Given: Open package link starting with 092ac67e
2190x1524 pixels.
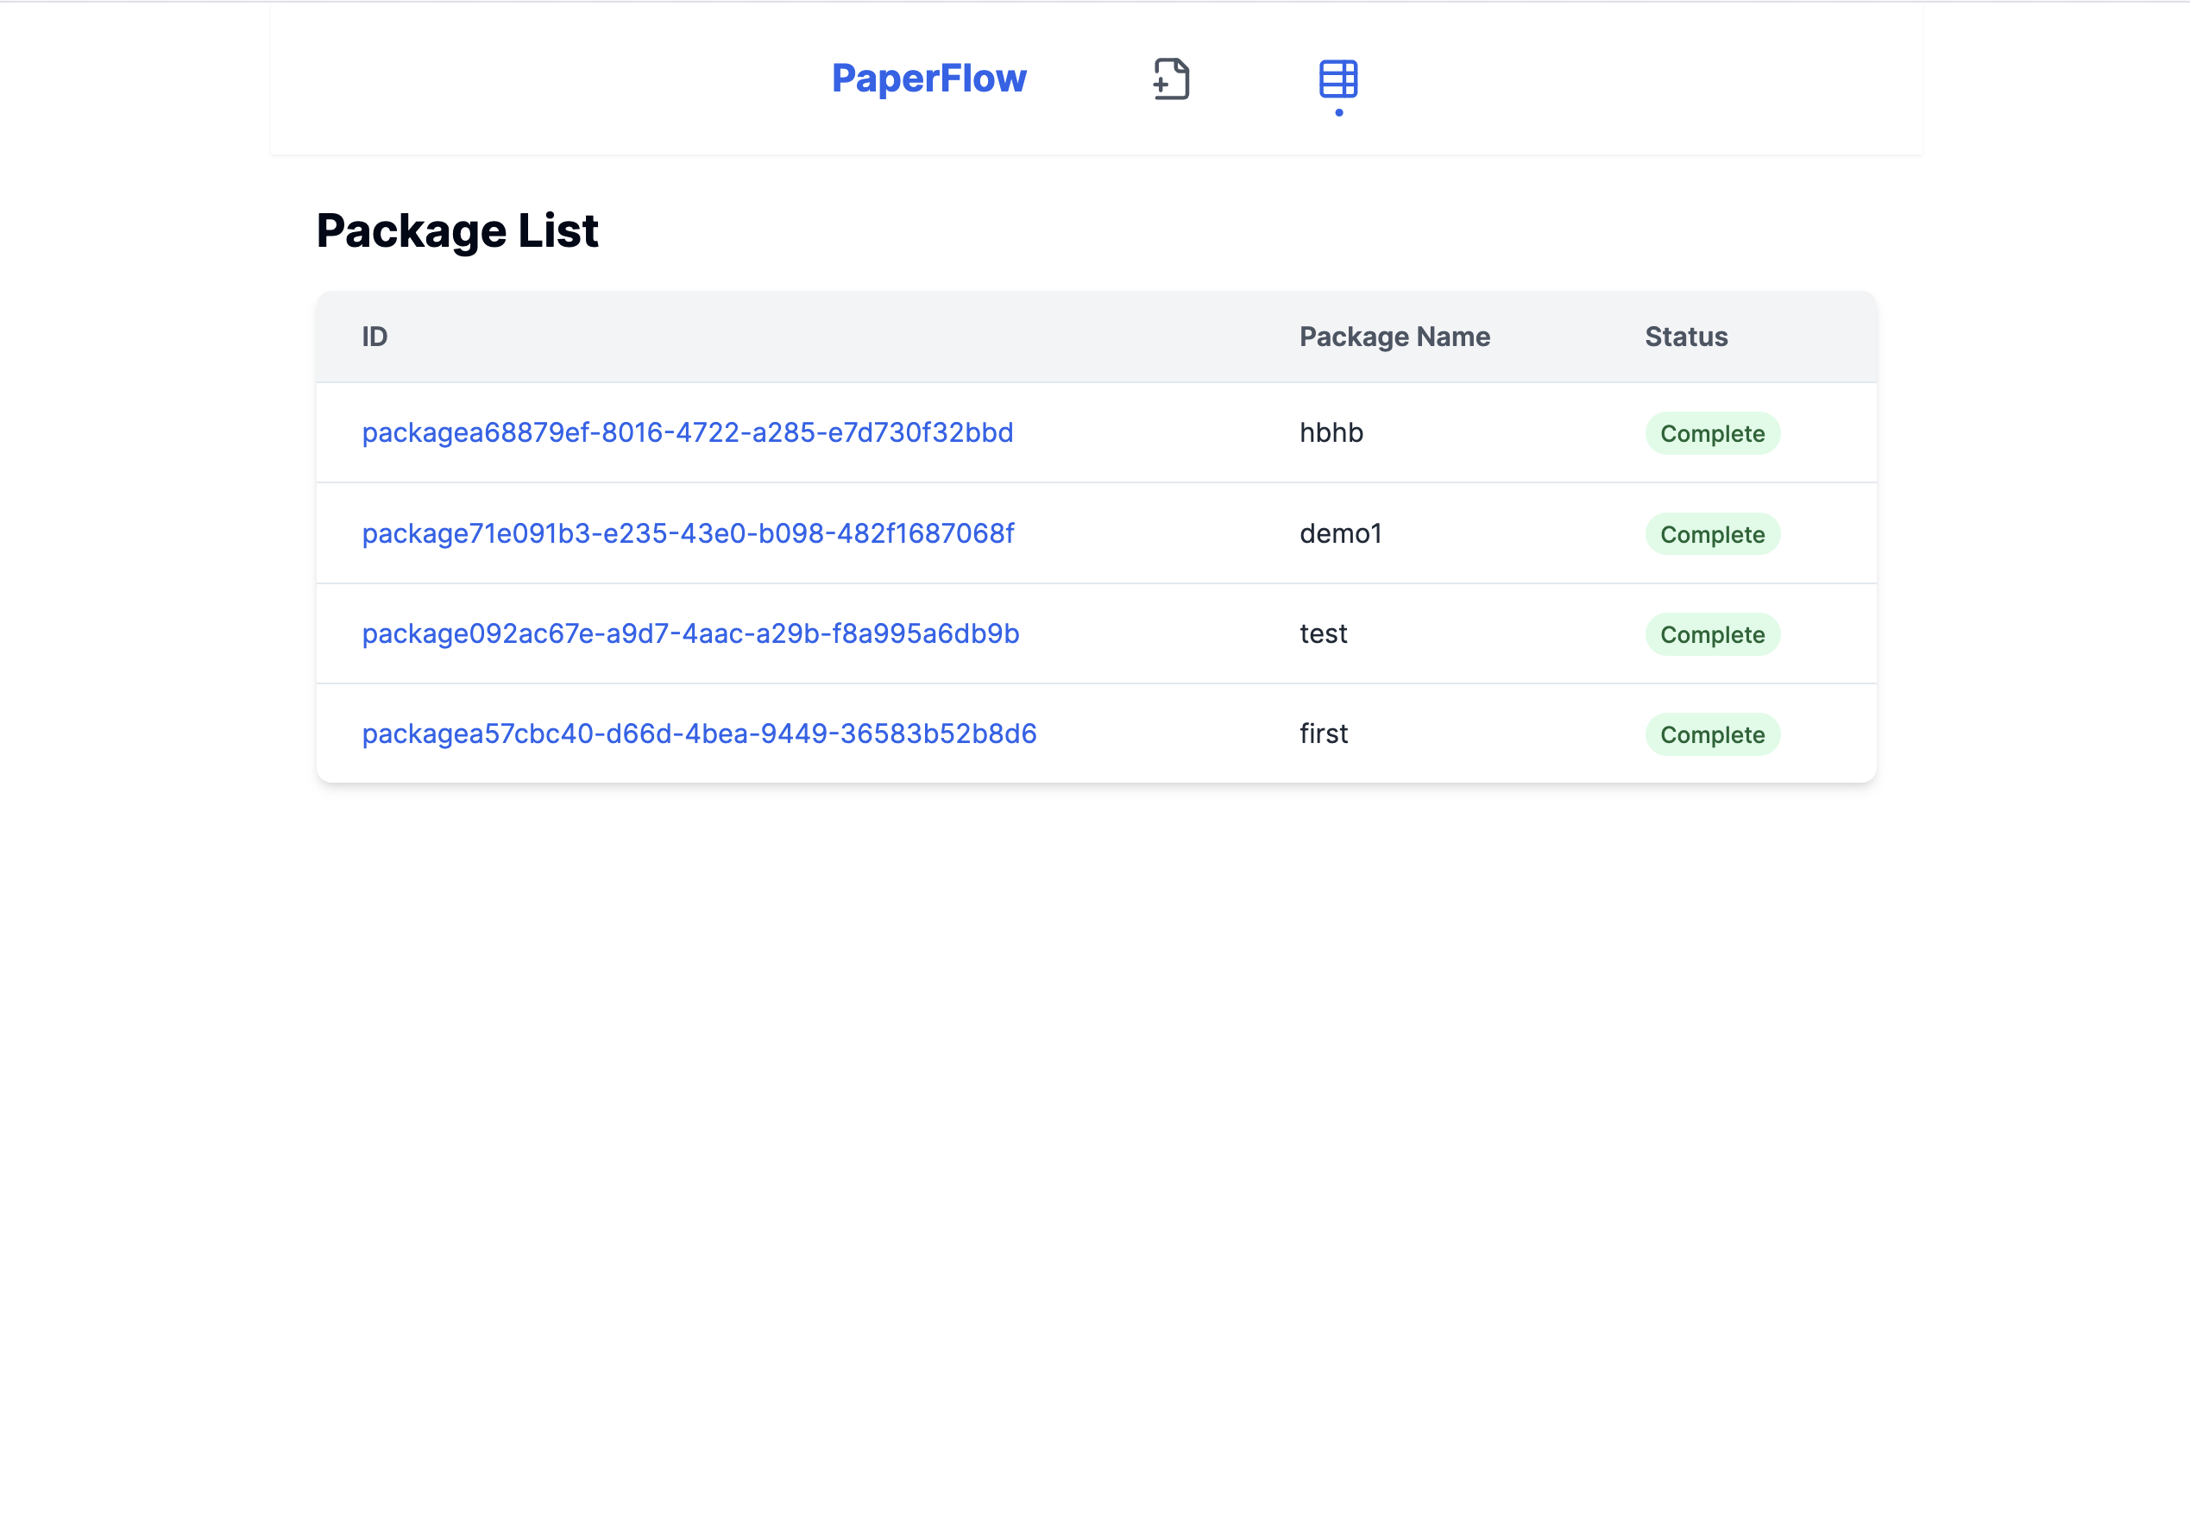Looking at the screenshot, I should click(689, 633).
